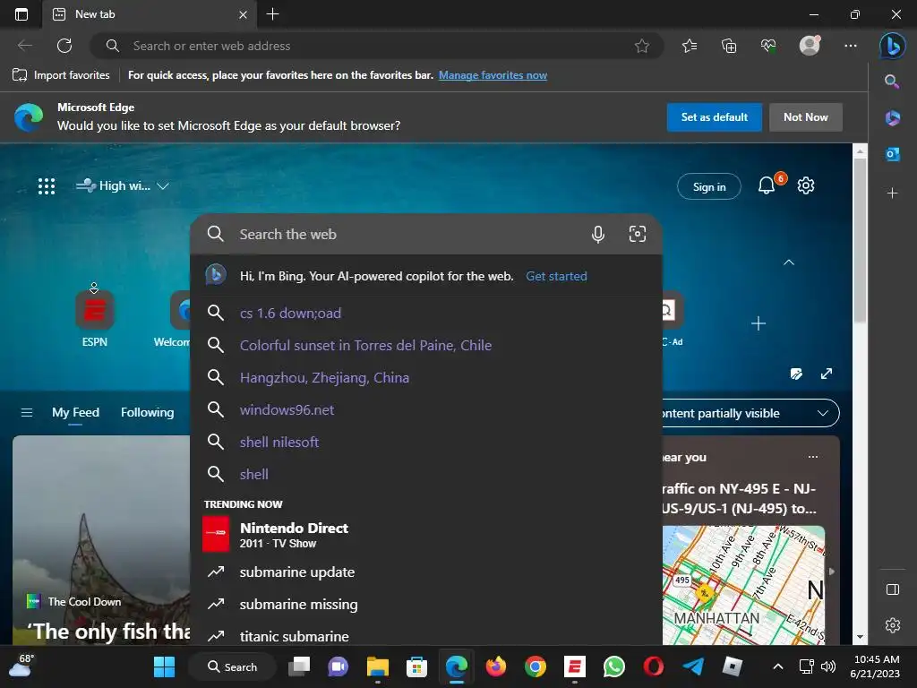Open the Bing Copilot sidebar button
Screen dimensions: 917x688
coord(893,46)
